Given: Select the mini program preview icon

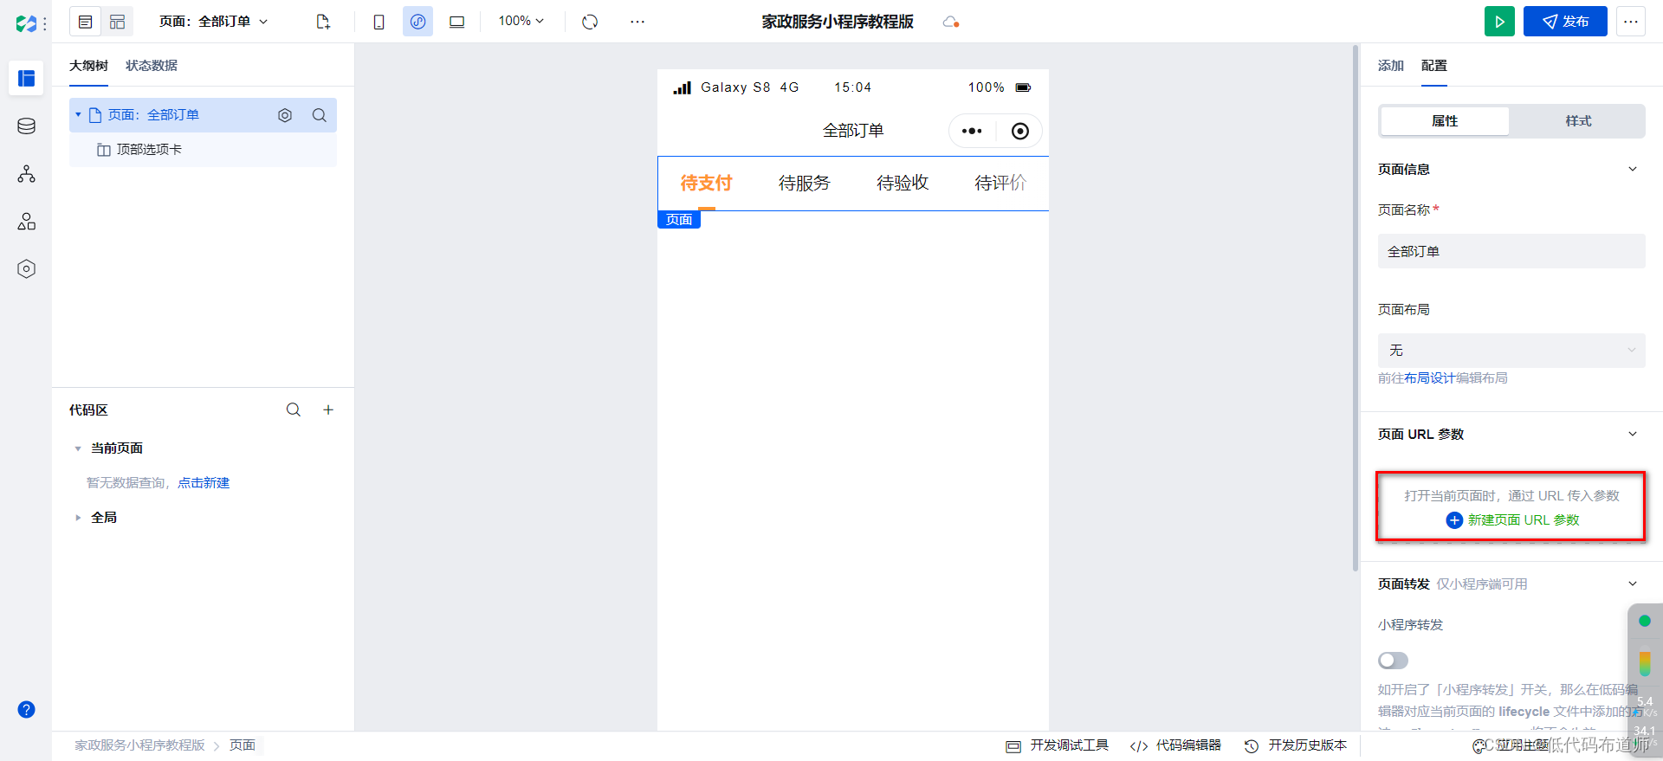Looking at the screenshot, I should coord(417,22).
